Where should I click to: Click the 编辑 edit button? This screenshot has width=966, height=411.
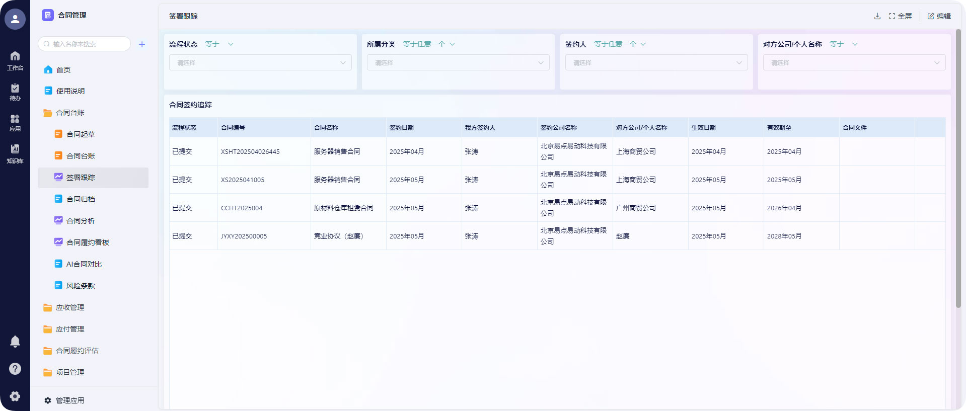click(939, 16)
